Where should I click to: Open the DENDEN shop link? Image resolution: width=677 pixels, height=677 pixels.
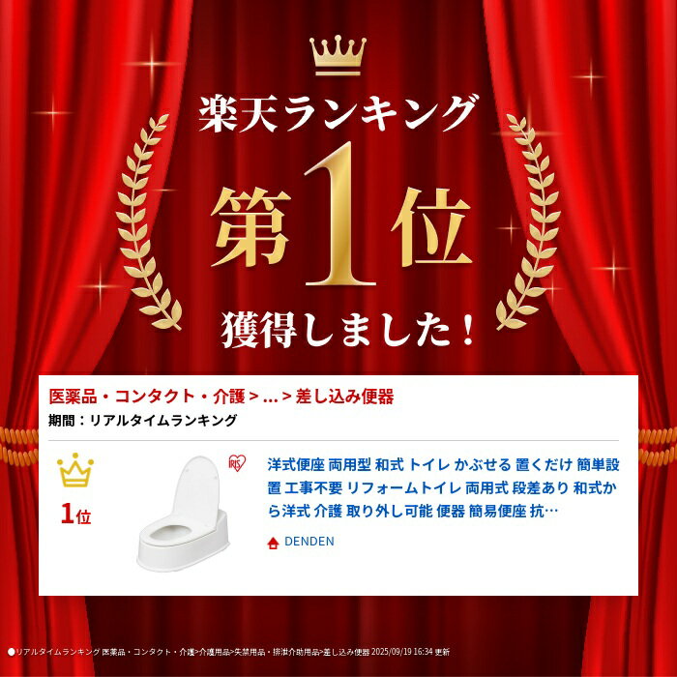coord(309,542)
